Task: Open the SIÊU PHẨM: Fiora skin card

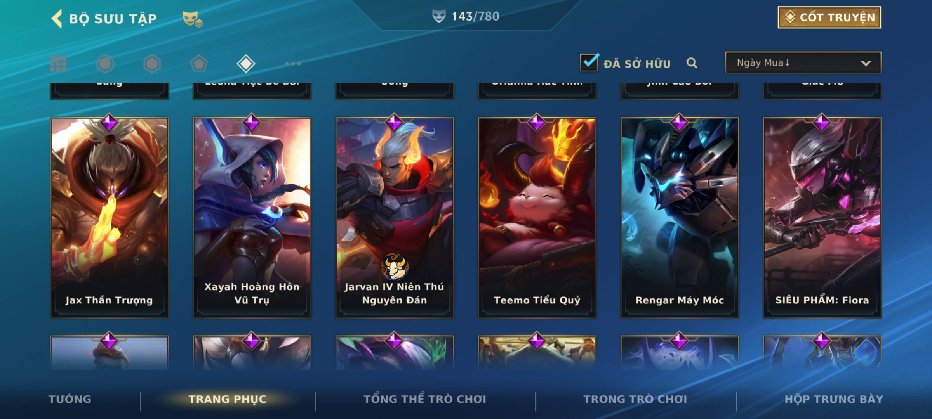Action: point(822,218)
